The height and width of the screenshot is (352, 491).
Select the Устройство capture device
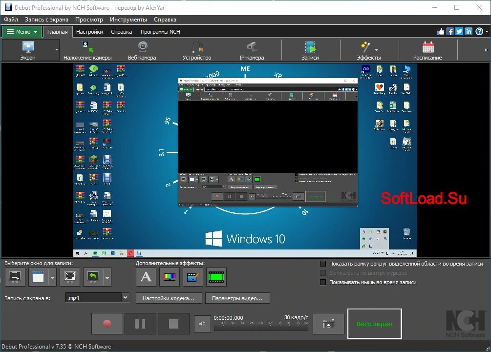[197, 50]
